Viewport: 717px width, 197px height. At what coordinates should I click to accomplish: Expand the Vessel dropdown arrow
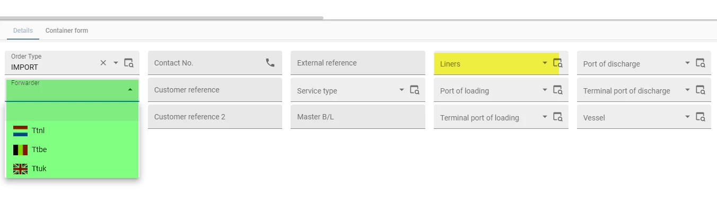pos(688,117)
